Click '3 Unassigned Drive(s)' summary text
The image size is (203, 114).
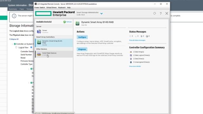coord(141,62)
